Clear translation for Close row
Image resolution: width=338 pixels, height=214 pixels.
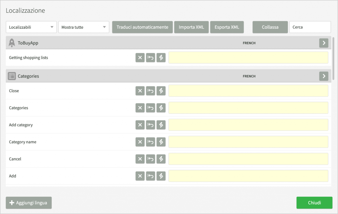pos(140,91)
